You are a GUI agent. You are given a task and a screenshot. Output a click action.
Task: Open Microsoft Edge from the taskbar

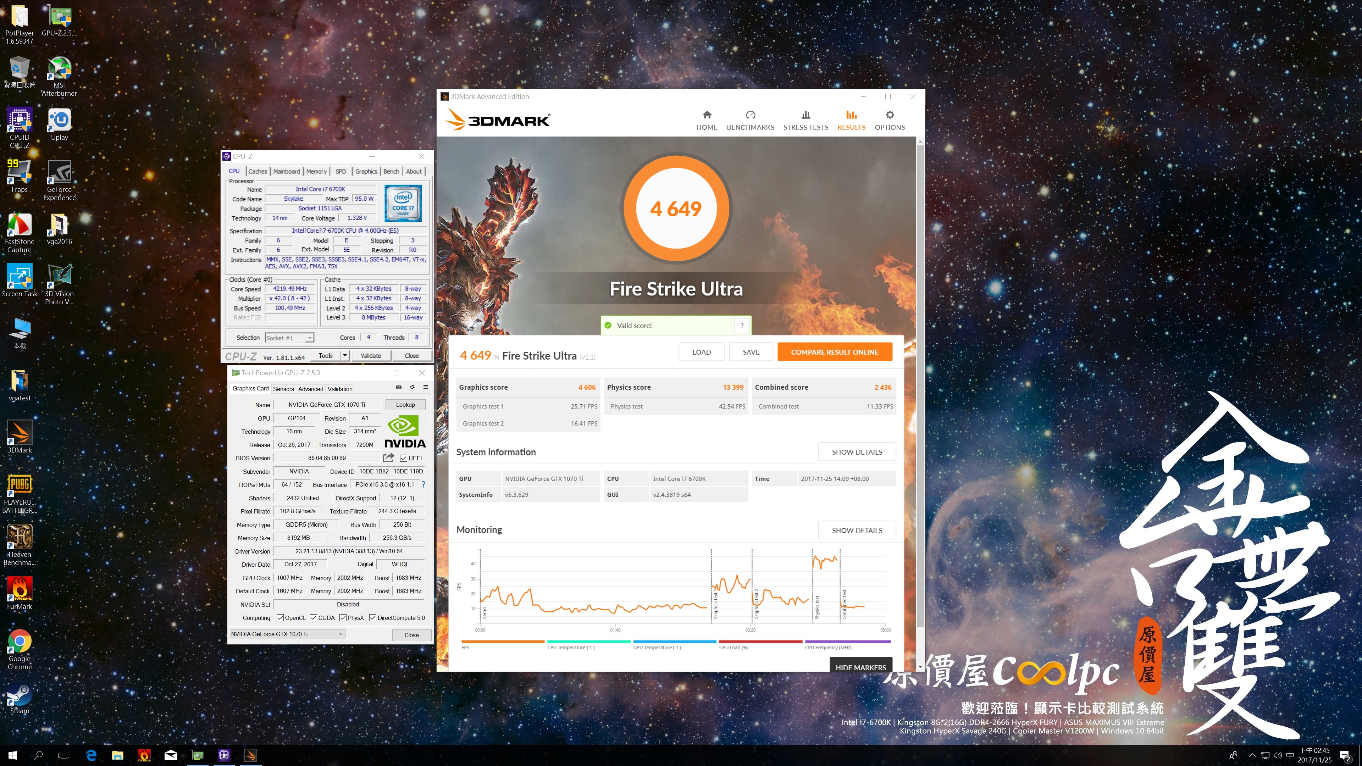point(91,755)
